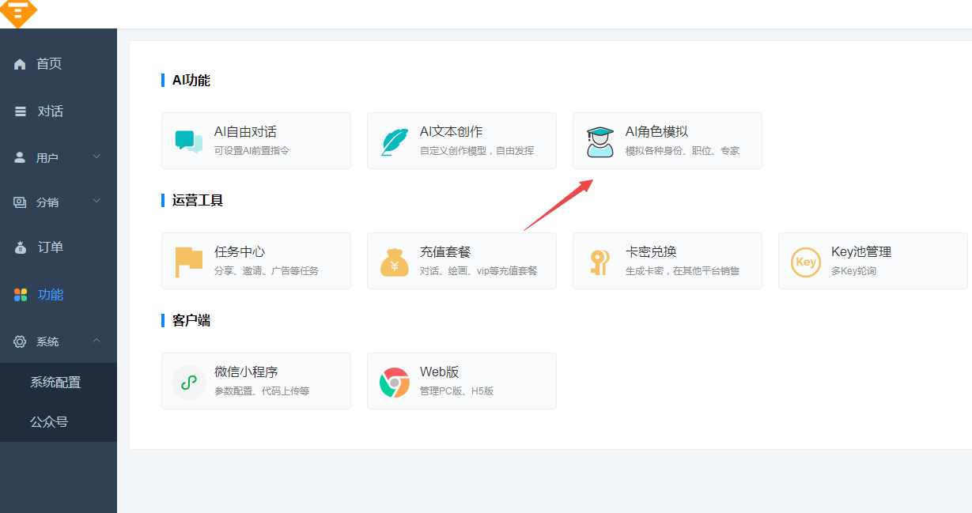Click the money bag icon beside 订单
The height and width of the screenshot is (513, 972).
tap(21, 247)
